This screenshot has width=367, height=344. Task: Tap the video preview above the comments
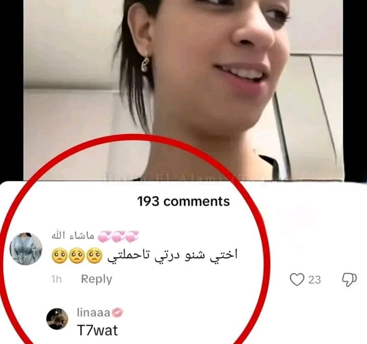coord(183,90)
